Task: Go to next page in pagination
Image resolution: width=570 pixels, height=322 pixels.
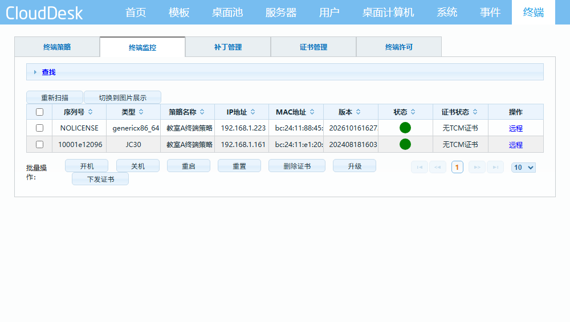Action: [x=477, y=167]
